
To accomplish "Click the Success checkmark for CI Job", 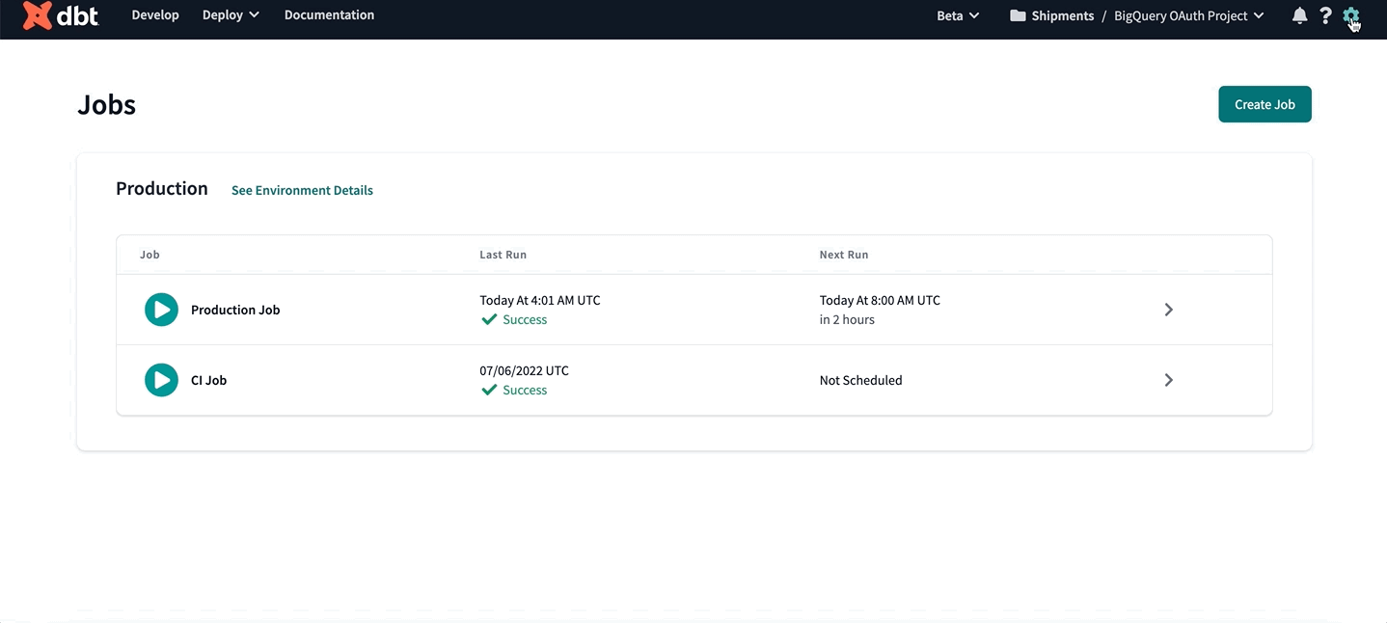I will [489, 390].
